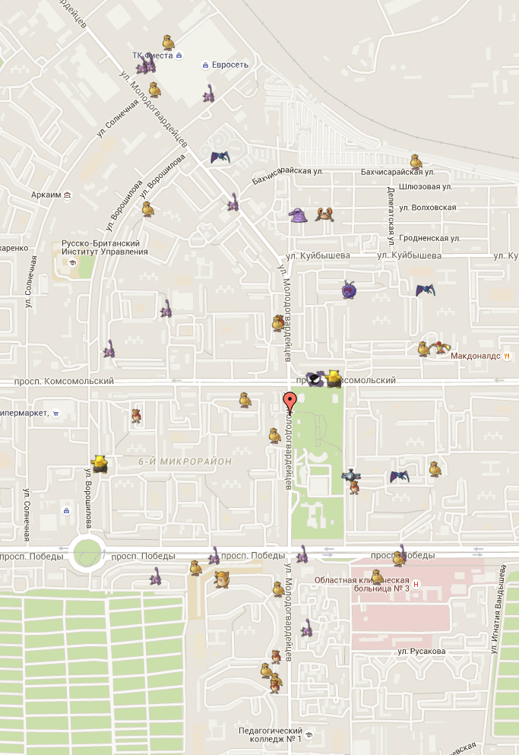Screen dimensions: 519x755
Task: Select the Grimer Pokémon marker
Action: coord(298,214)
